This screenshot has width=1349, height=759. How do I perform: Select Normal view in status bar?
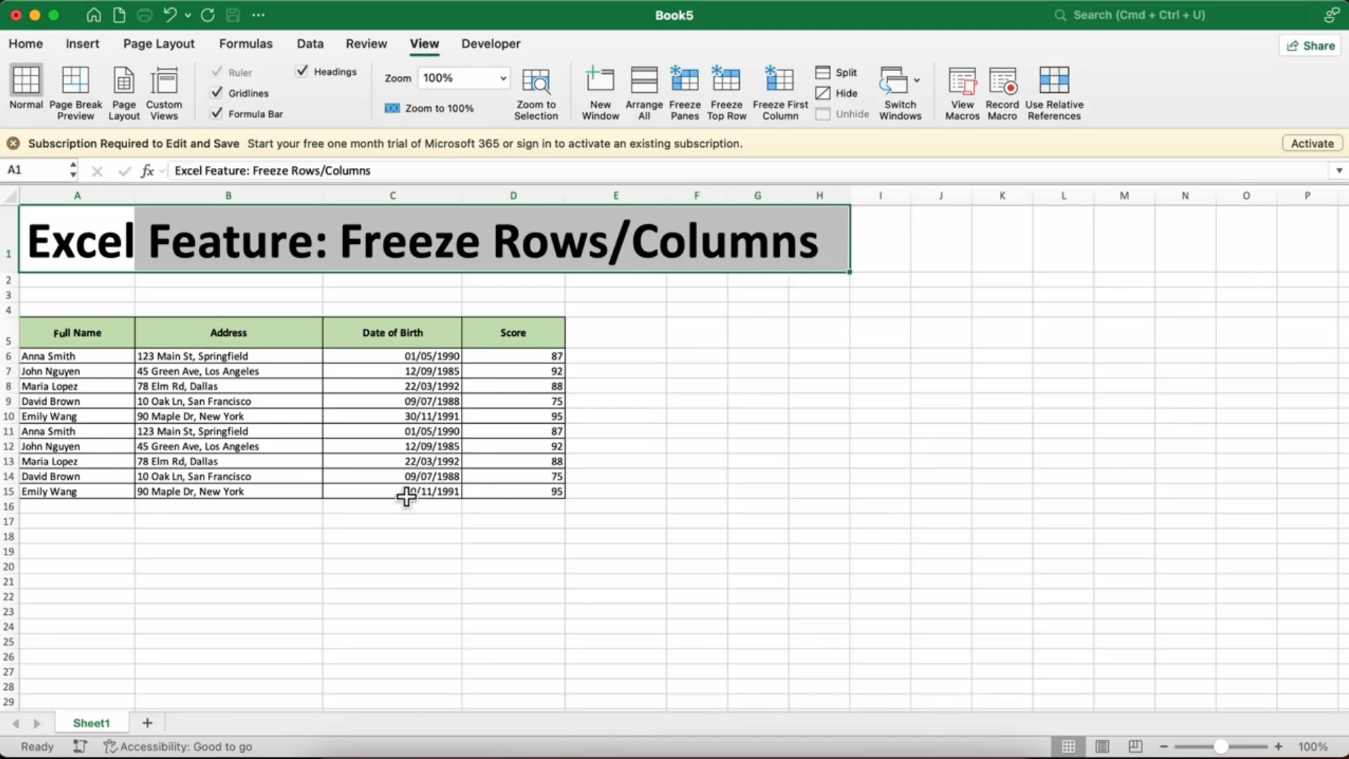pyautogui.click(x=1068, y=746)
